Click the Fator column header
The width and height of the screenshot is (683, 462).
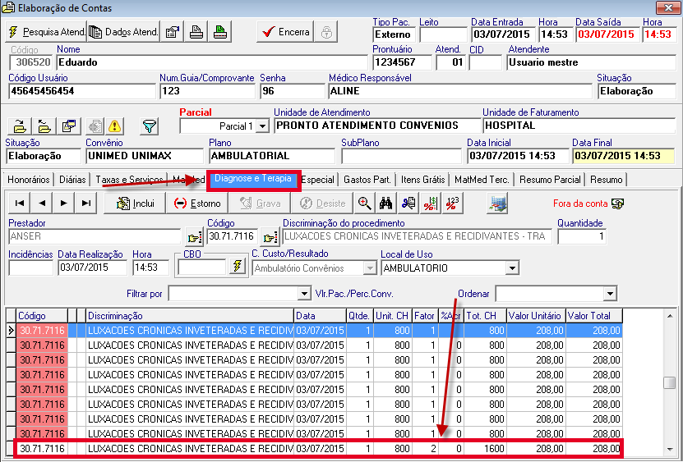pyautogui.click(x=425, y=316)
